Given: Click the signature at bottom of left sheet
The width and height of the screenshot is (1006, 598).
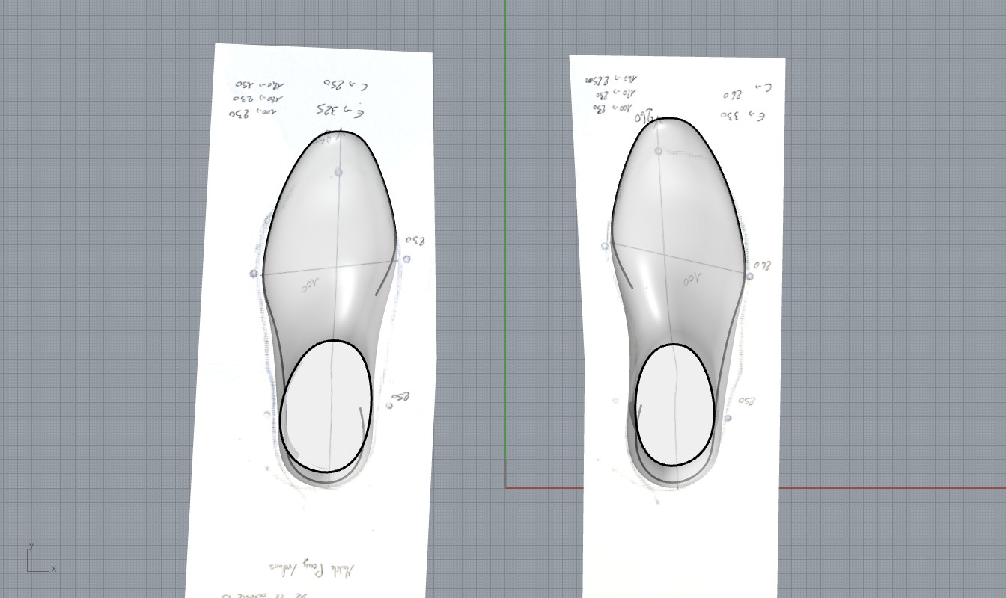Looking at the screenshot, I should (x=314, y=570).
